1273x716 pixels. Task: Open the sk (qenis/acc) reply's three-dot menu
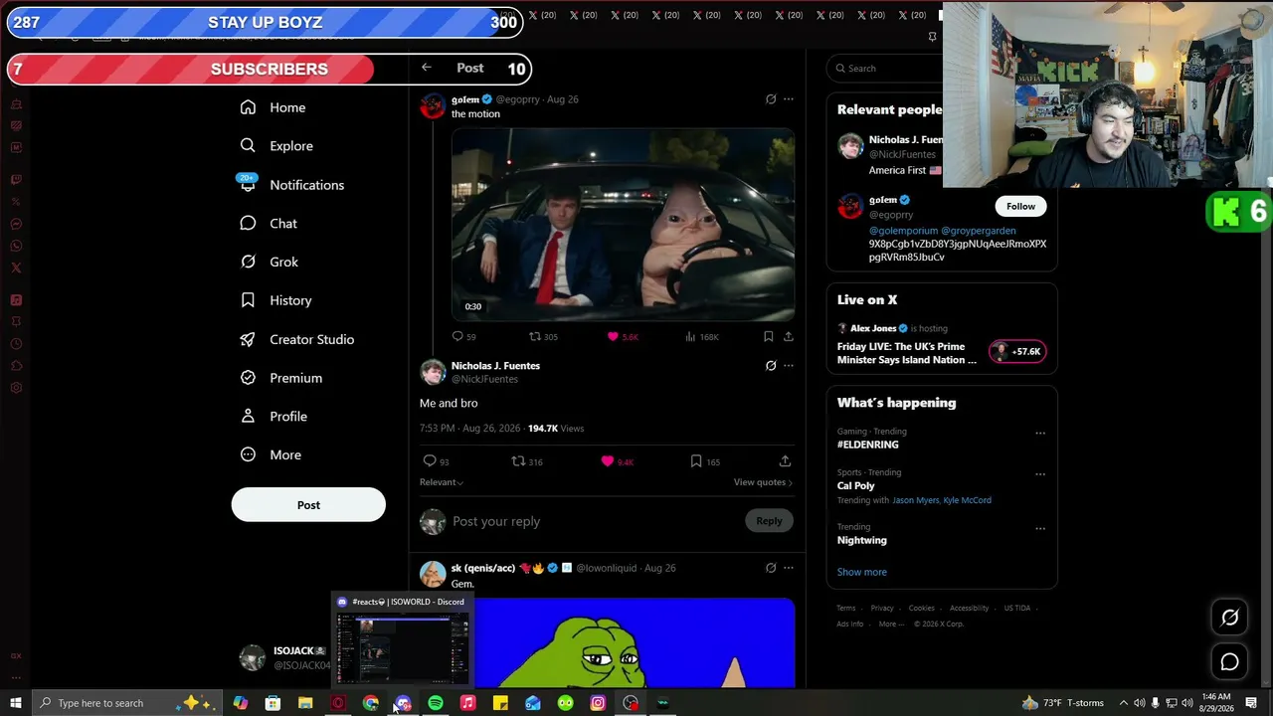pos(789,568)
